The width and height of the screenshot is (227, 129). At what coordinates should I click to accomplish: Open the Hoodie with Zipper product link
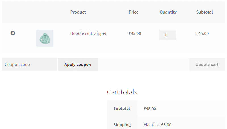click(88, 33)
